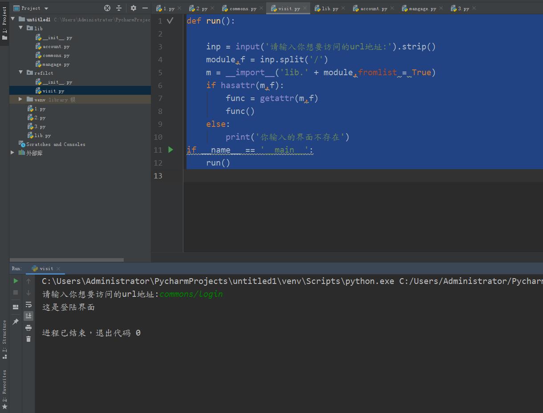Image resolution: width=543 pixels, height=413 pixels.
Task: Open the Structure tool window button
Action: click(x=4, y=338)
